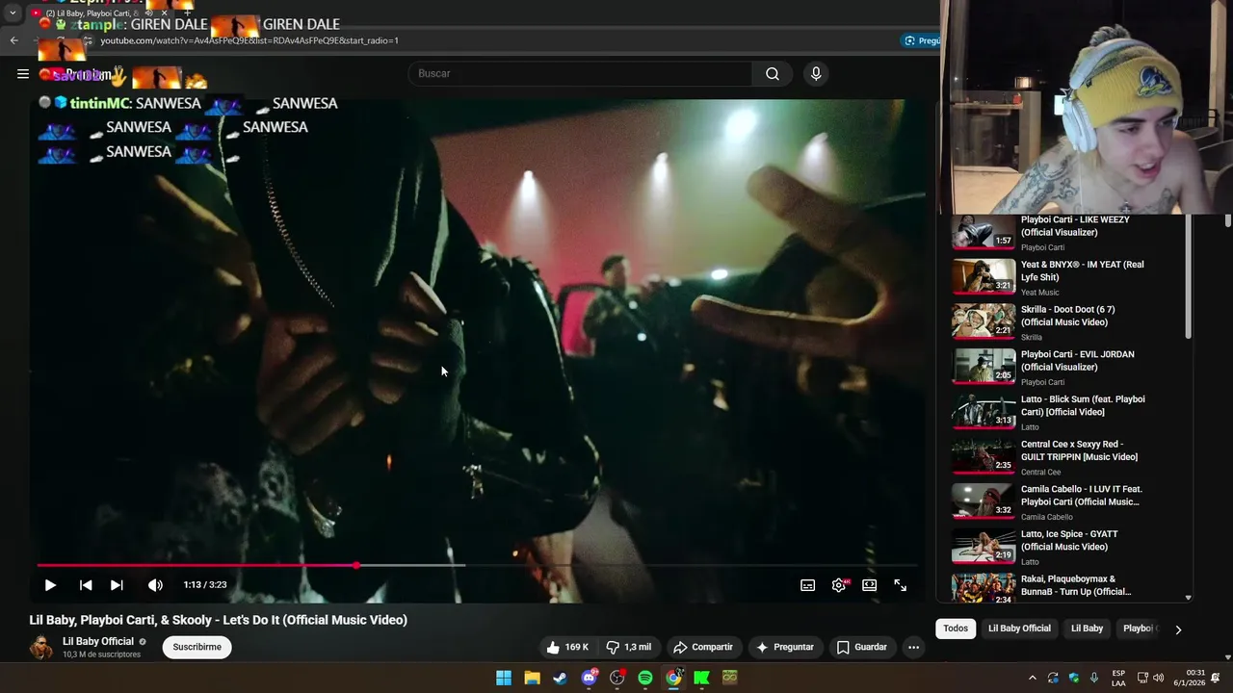Open Steam from the taskbar
Viewport: 1233px width, 693px height.
[x=560, y=678]
